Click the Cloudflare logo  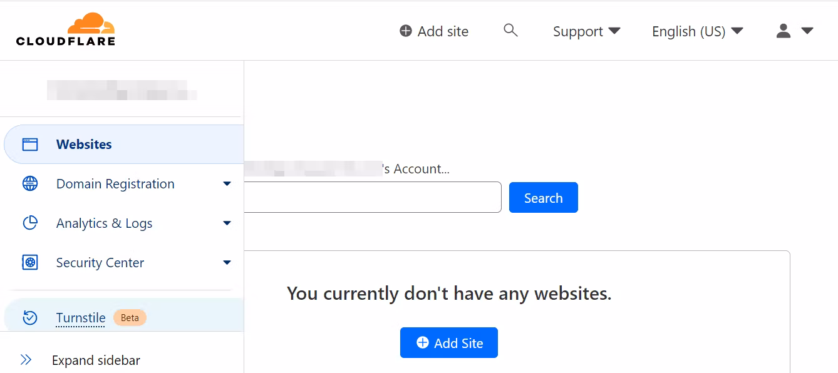(65, 28)
